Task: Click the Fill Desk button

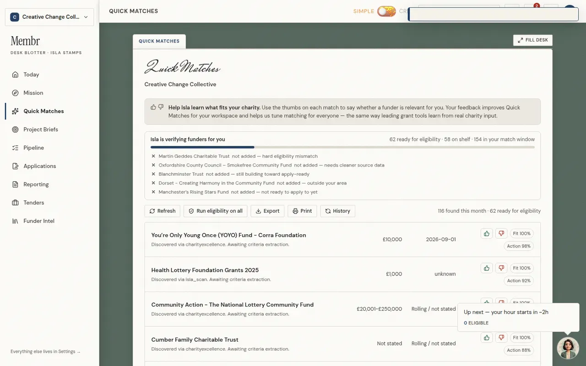Action: pyautogui.click(x=533, y=40)
